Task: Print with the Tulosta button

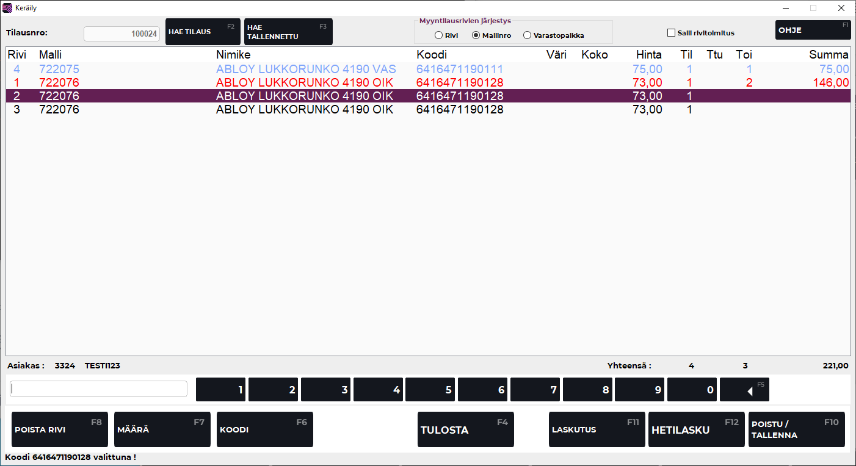Action: (x=465, y=429)
